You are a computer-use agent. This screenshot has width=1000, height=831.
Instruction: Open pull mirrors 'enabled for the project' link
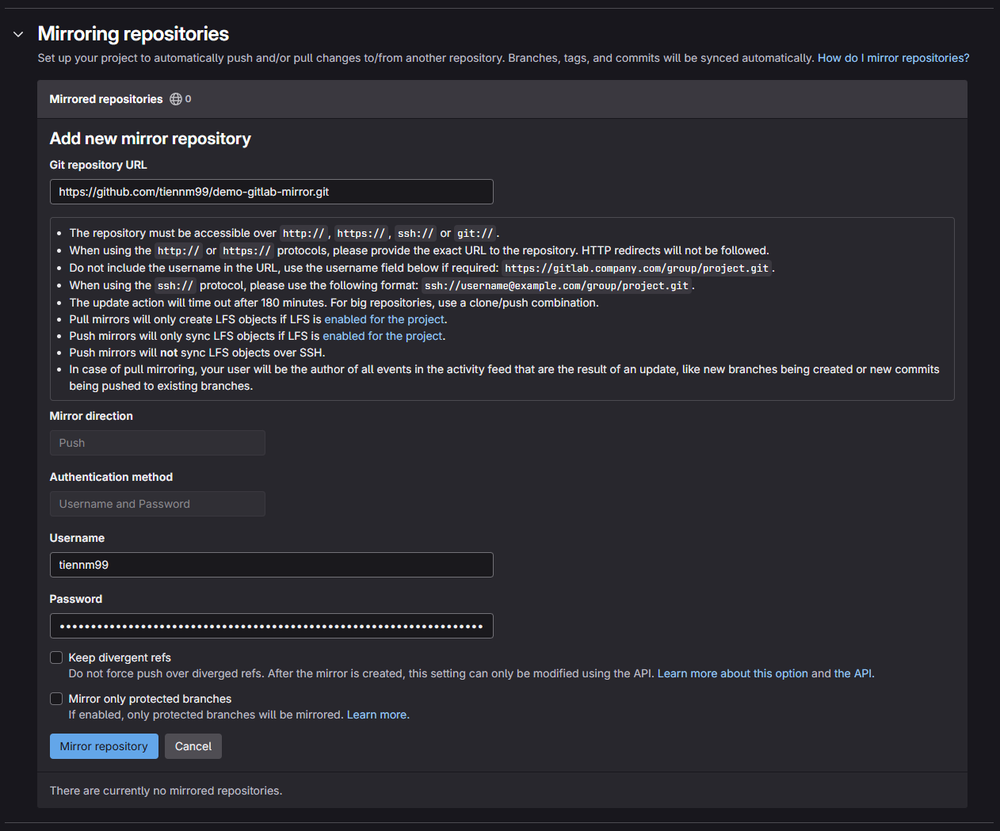(x=384, y=319)
